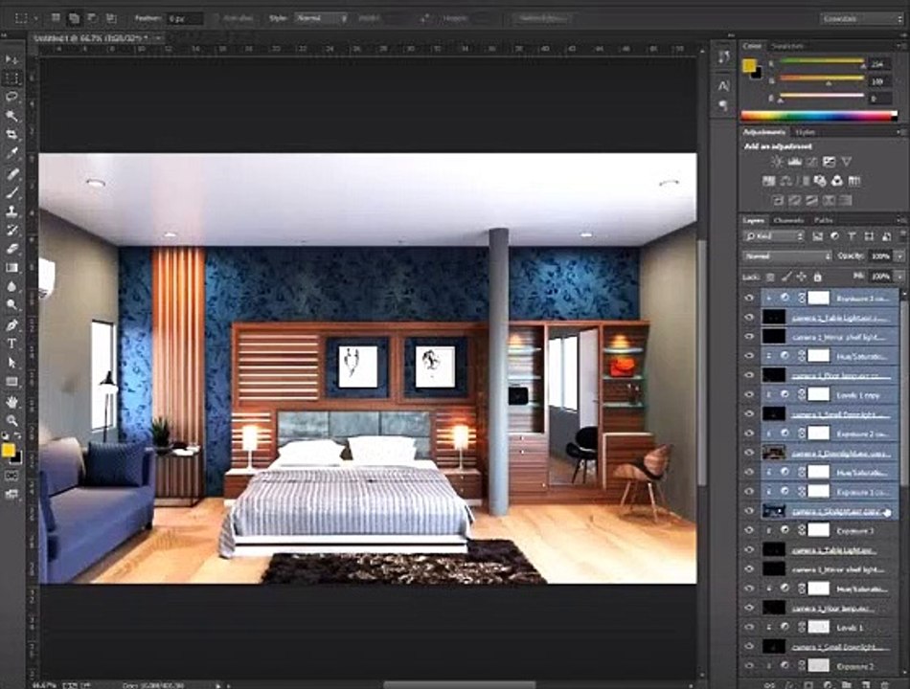Select the Horizontal Type tool
The image size is (910, 689).
(11, 344)
